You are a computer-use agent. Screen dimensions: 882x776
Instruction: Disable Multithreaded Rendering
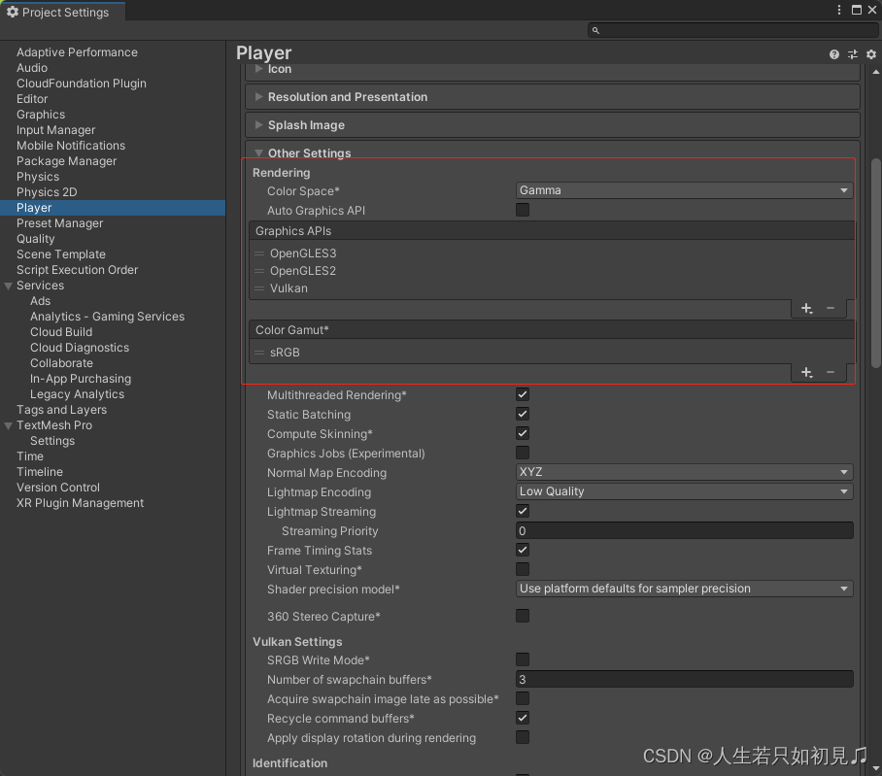pyautogui.click(x=522, y=394)
